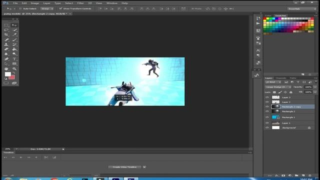The width and height of the screenshot is (320, 180).
Task: Hide the Background layer
Action: tap(267, 127)
